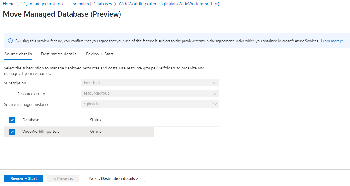Open sqlmilab | Databases breadcrumb
This screenshot has height=186, width=350.
92,4
